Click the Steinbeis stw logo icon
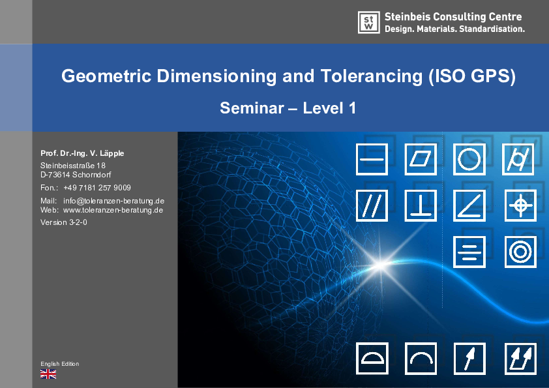This screenshot has height=388, width=549. click(368, 22)
